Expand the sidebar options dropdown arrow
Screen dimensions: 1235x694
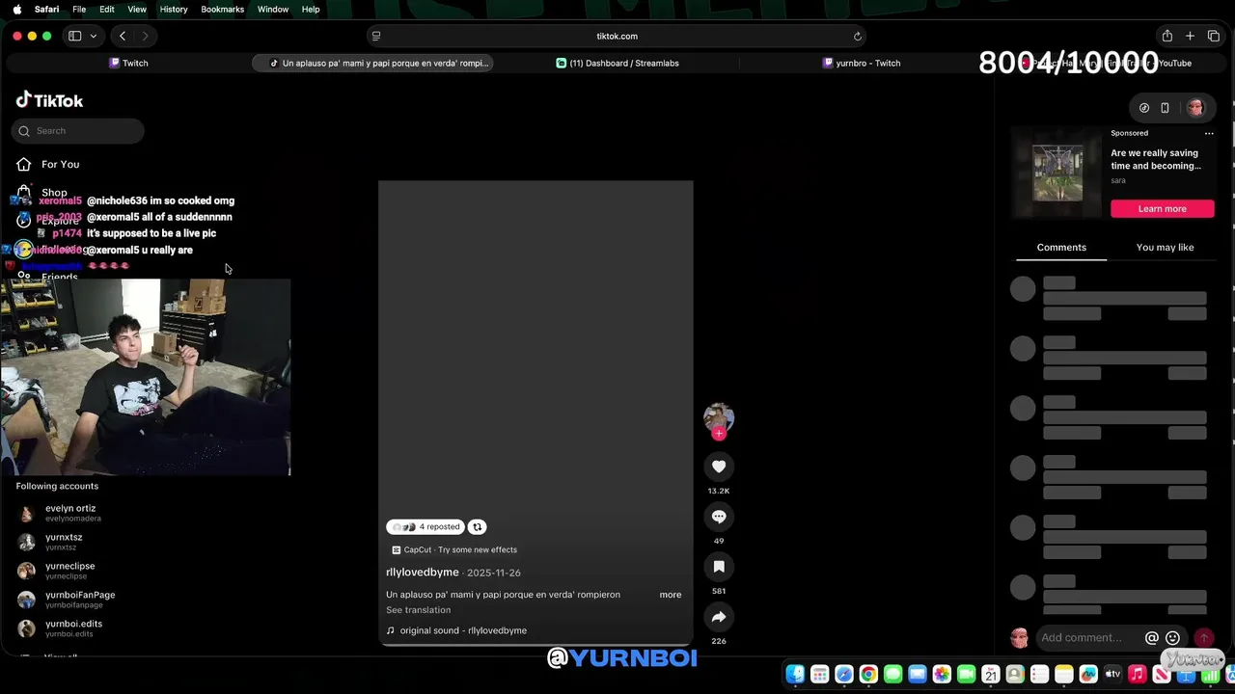(x=94, y=36)
